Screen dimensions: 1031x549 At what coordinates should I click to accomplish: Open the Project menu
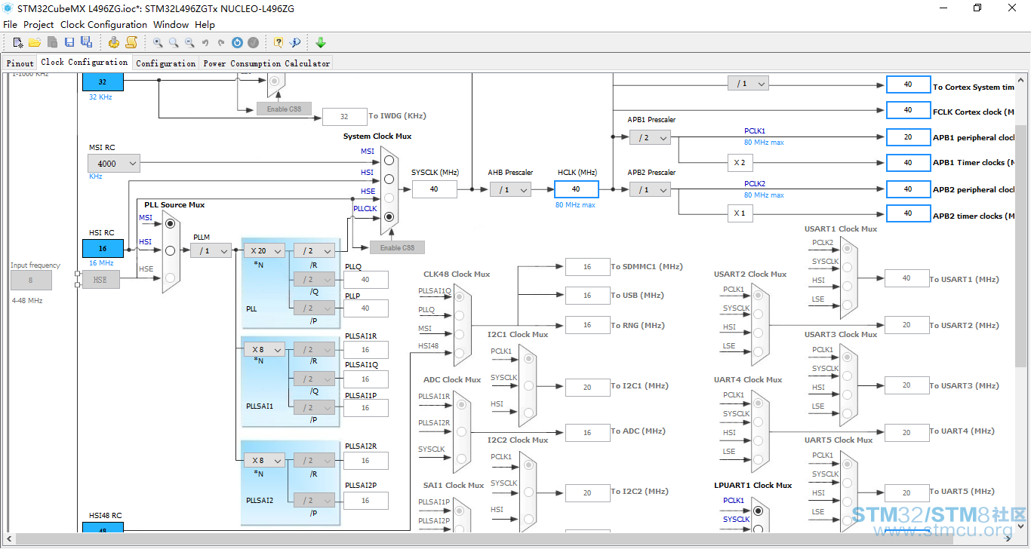coord(38,24)
